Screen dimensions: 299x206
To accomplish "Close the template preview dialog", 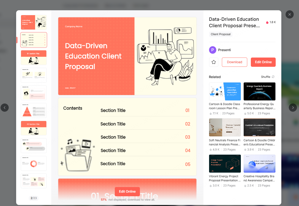I will coord(290,14).
